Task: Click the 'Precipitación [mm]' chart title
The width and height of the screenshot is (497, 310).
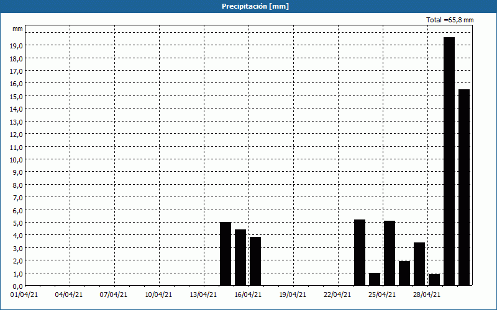Action: tap(255, 6)
